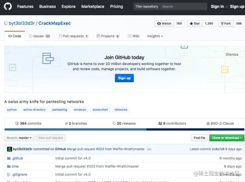
Task: Click byt3bl33d3r's commit avatar
Action: [9, 149]
